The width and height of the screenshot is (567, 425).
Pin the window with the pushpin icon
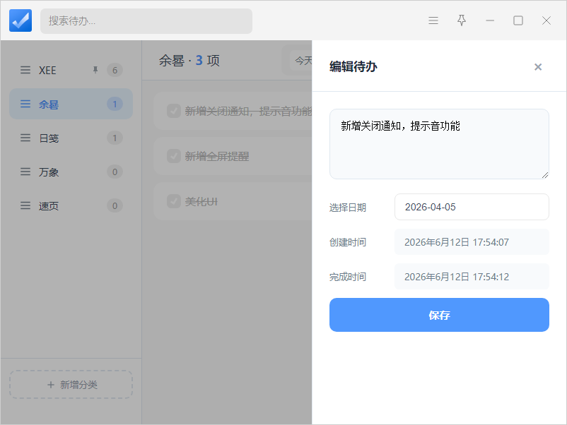tap(462, 20)
